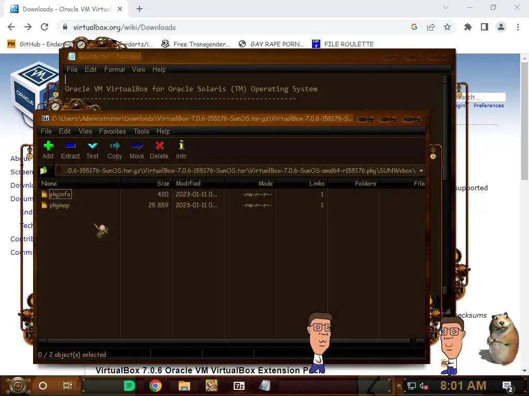Open 7-Zip Tools menu
529x396 pixels.
click(141, 131)
